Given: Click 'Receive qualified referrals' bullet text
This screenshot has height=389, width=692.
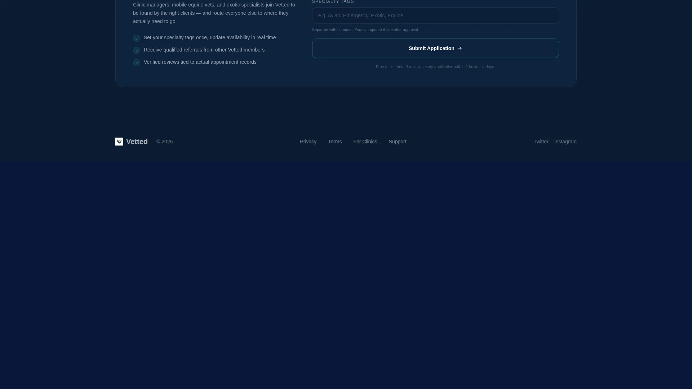Looking at the screenshot, I should tap(204, 50).
